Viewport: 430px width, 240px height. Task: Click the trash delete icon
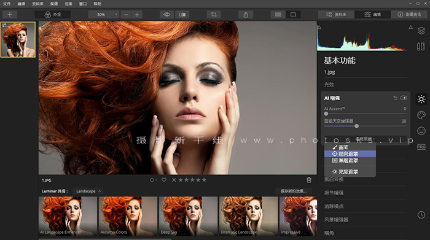309,180
